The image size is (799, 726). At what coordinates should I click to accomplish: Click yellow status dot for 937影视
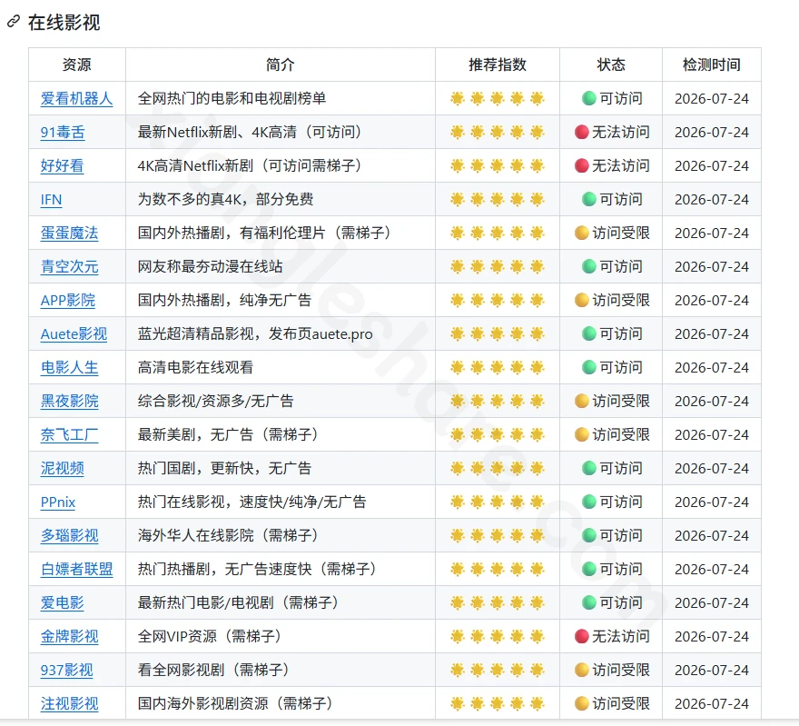coord(582,671)
